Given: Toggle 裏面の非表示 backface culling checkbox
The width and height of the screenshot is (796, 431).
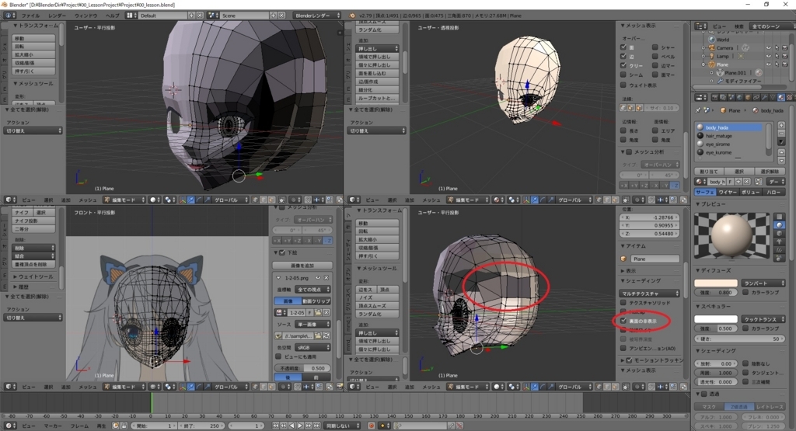Looking at the screenshot, I should 623,319.
